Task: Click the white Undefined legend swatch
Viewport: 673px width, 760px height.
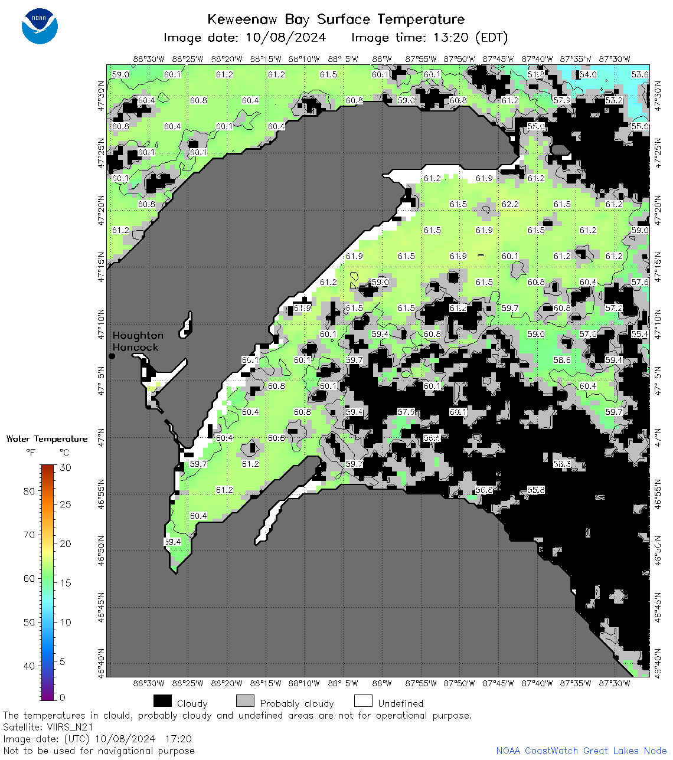Action: (x=363, y=700)
